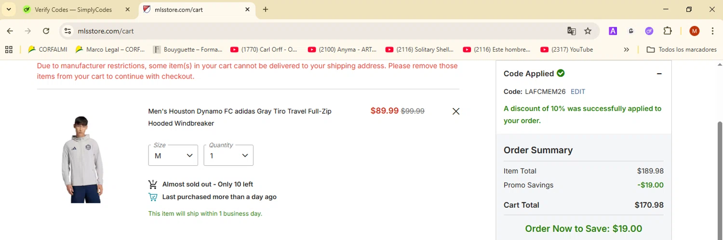Click EDIT next to promo code

pyautogui.click(x=577, y=92)
